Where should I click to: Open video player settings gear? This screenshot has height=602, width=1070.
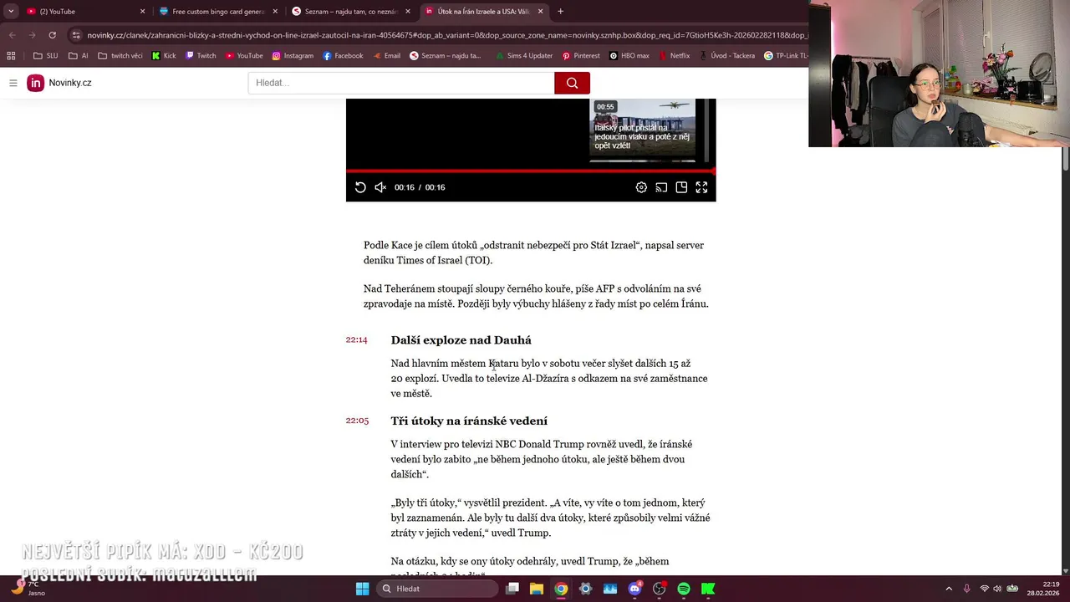pos(641,187)
